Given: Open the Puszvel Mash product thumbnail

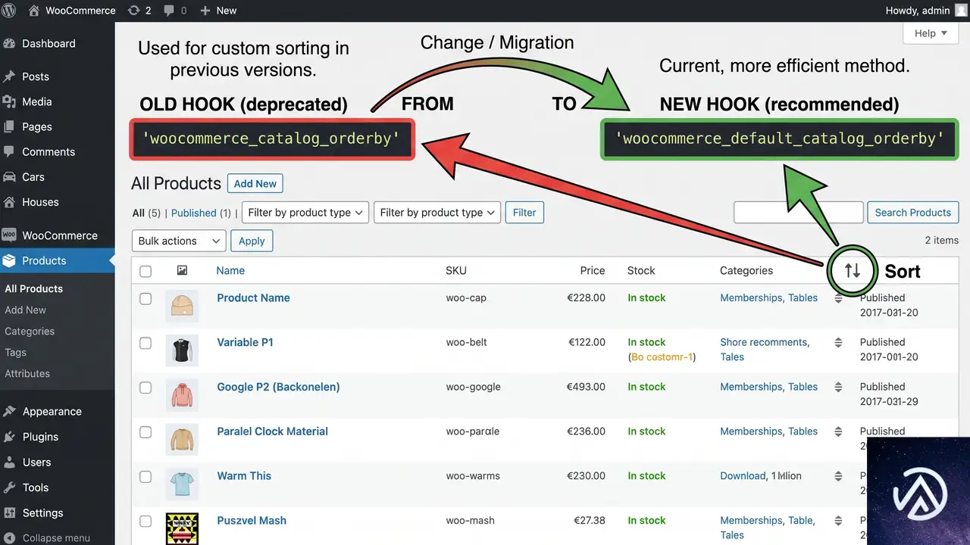Looking at the screenshot, I should [x=182, y=529].
